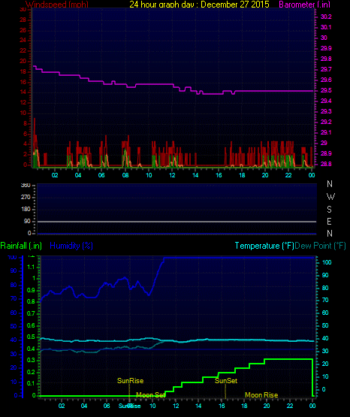Click the W compass direction label
This screenshot has height=417, width=350.
pyautogui.click(x=330, y=197)
